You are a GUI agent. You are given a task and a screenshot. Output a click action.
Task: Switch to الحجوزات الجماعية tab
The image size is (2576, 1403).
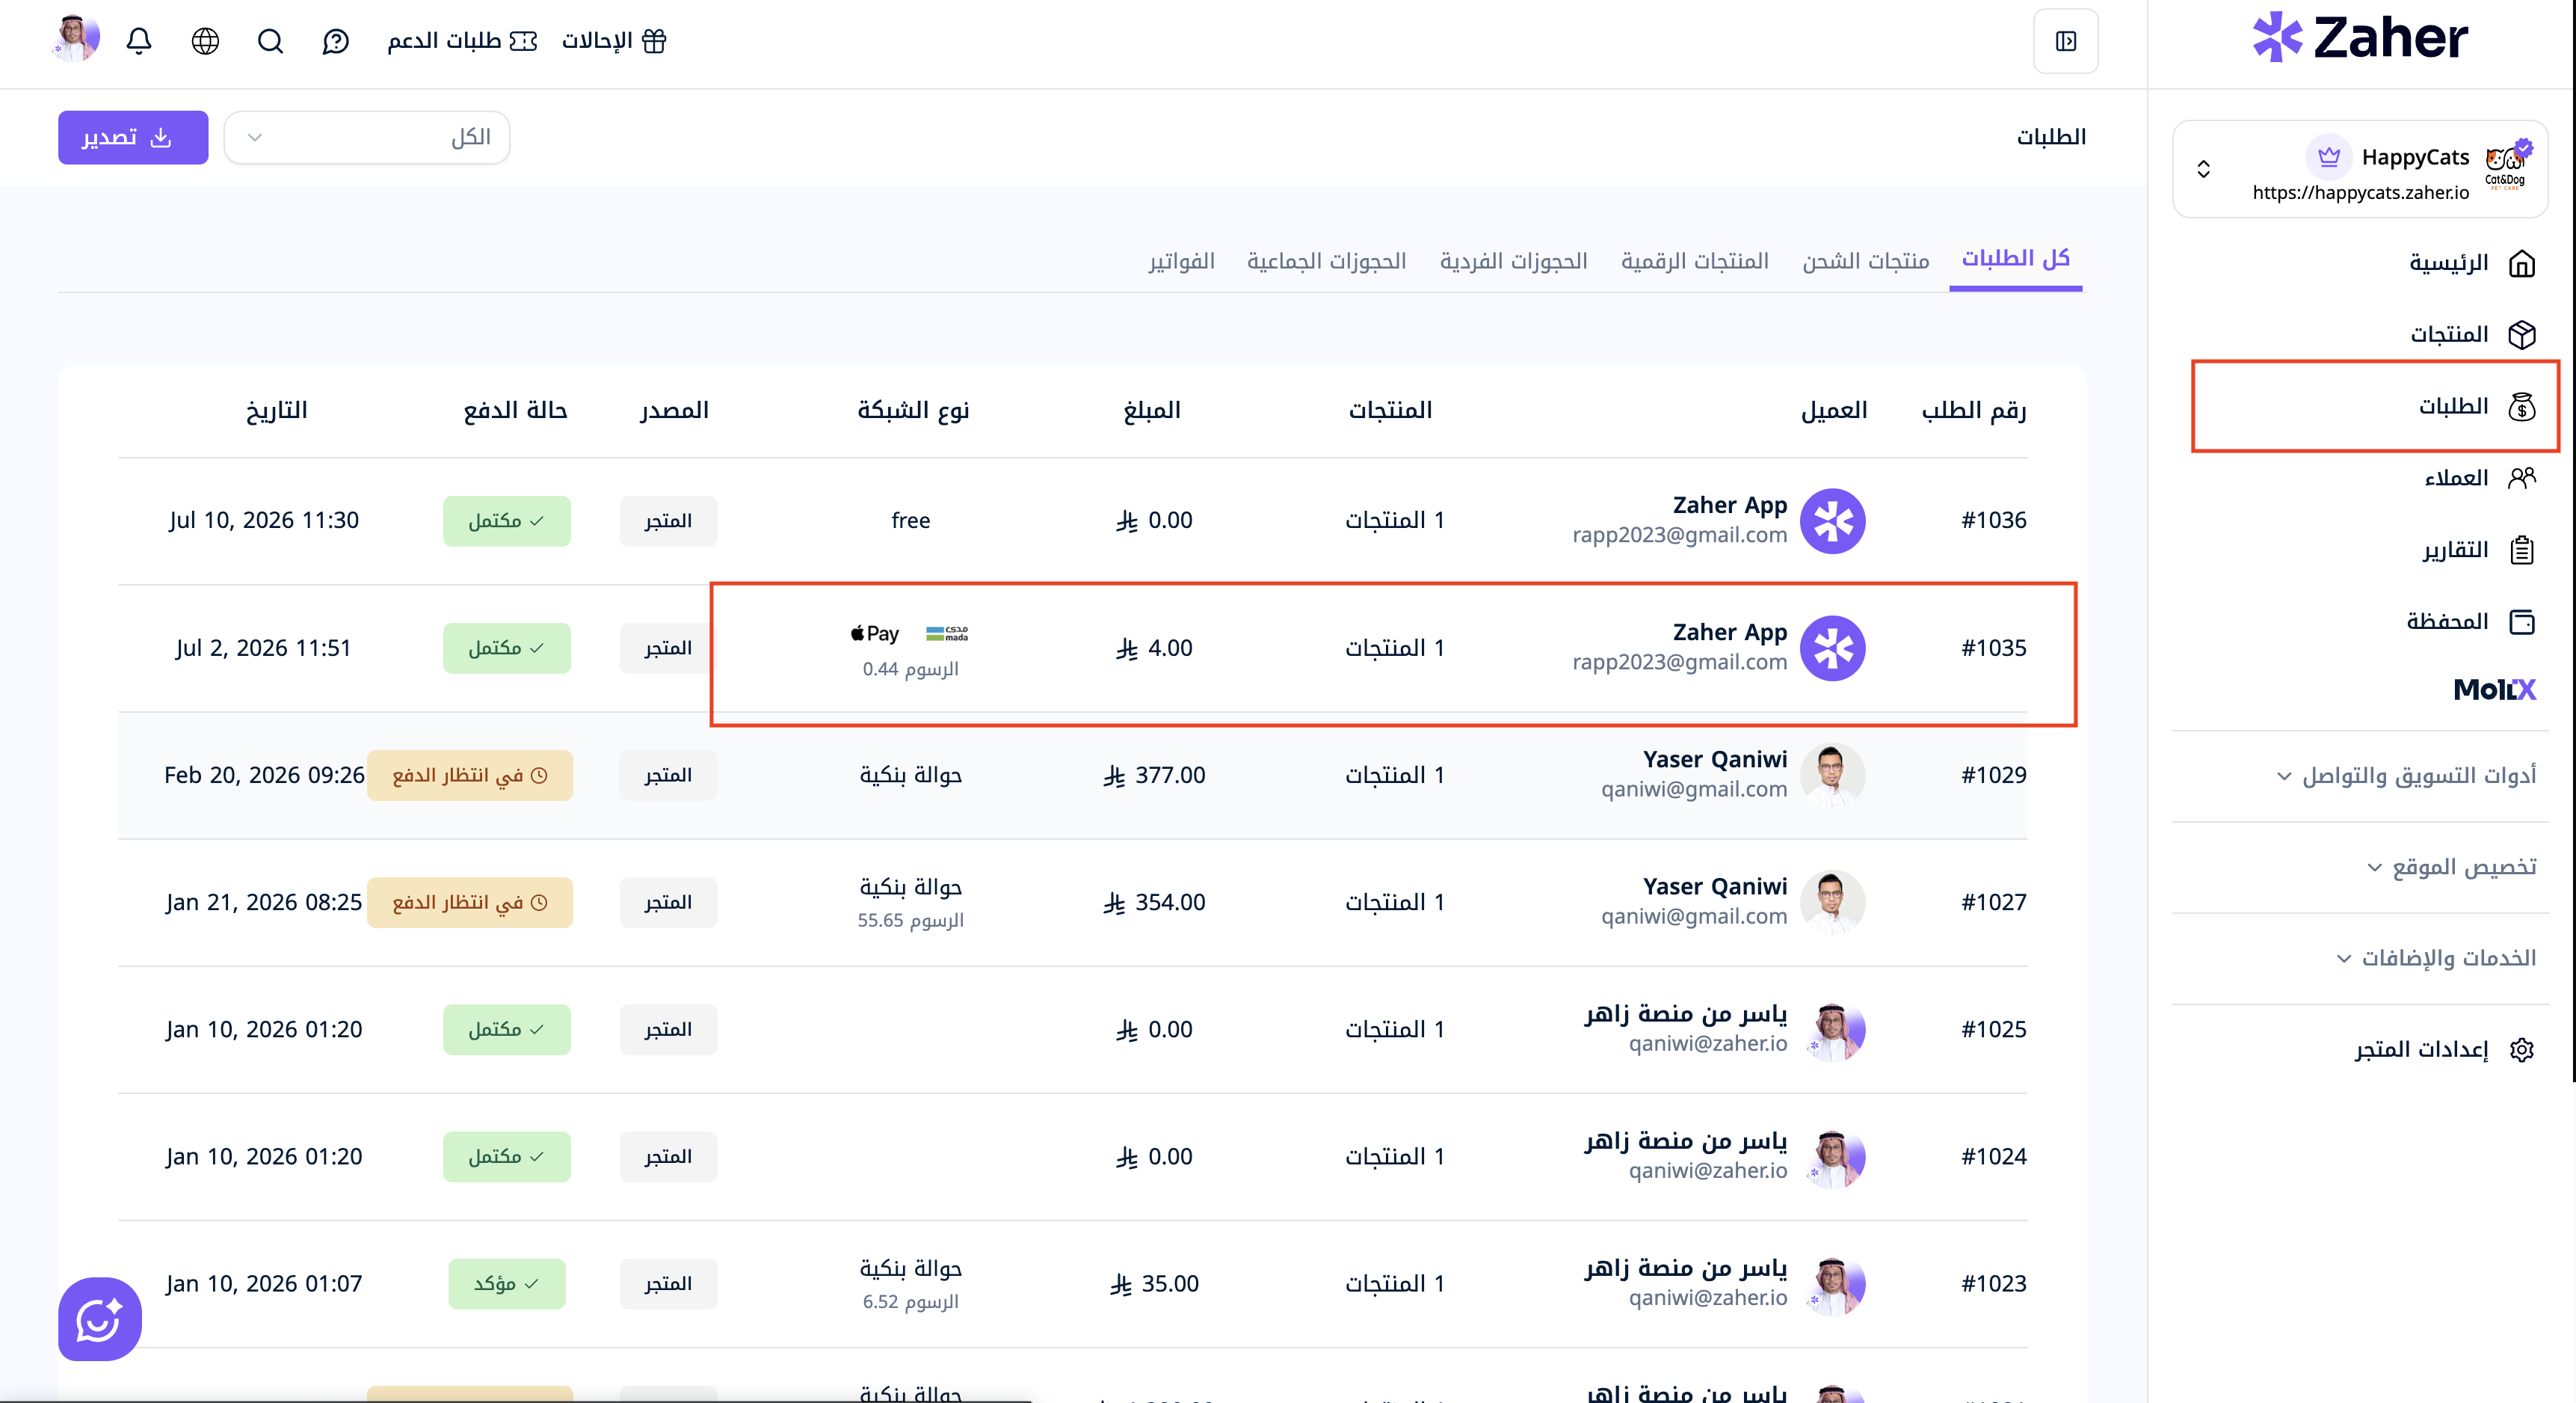[1327, 261]
